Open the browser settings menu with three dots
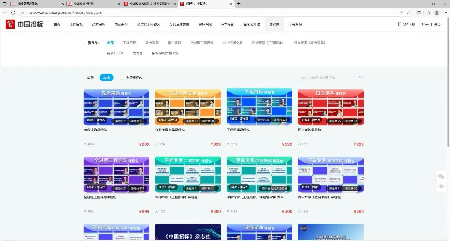450x241 pixels. click(x=445, y=13)
